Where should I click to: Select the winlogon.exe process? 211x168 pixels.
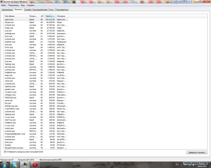36,95
